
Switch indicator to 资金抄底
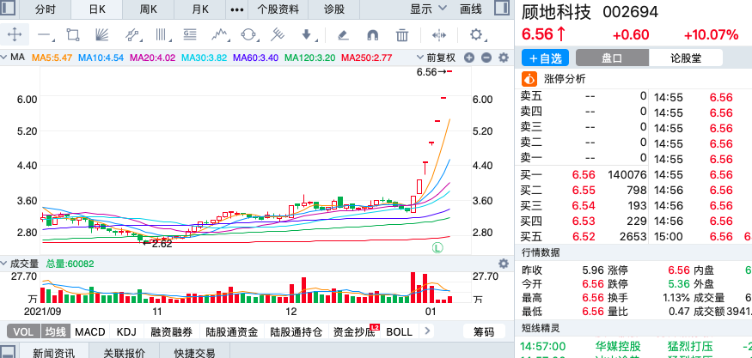pos(354,331)
